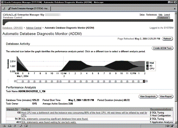Screen dimensions: 178x128
Task: Click the vertical scrollbar down arrow
Action: [176, 122]
